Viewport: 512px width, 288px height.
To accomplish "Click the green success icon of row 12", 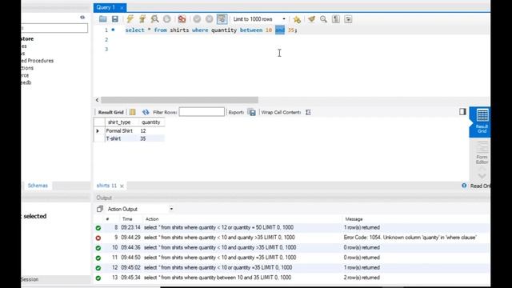I will 98,268.
